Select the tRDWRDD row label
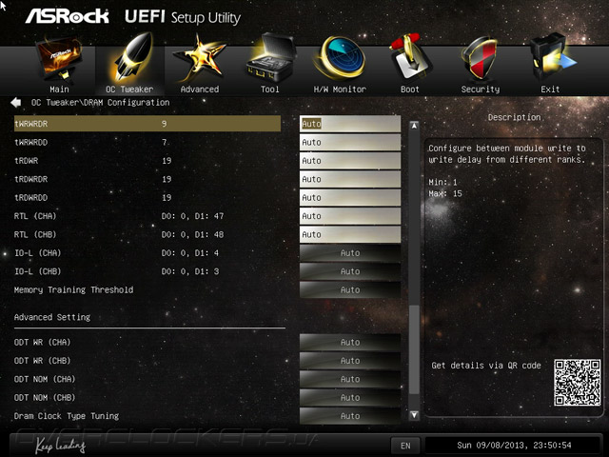The image size is (609, 457). tap(31, 197)
